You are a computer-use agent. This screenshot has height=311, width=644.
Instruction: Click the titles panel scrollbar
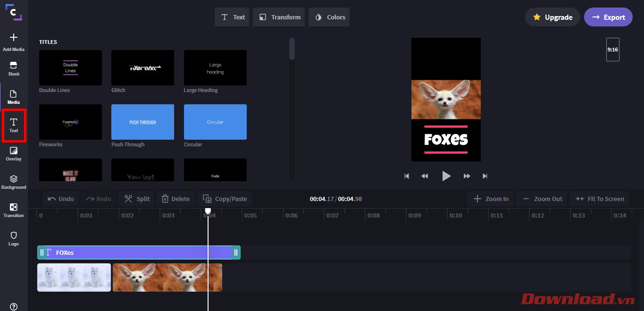click(x=292, y=49)
